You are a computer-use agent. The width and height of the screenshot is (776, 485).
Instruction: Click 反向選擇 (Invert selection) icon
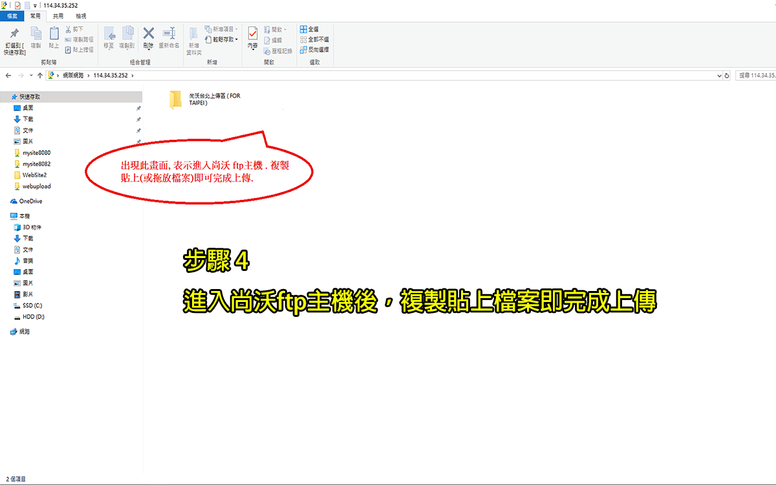point(304,48)
